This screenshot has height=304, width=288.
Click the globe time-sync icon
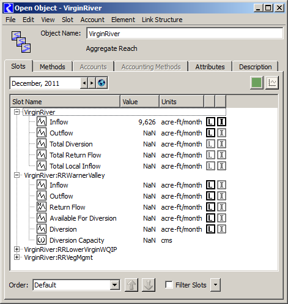[x=102, y=83]
